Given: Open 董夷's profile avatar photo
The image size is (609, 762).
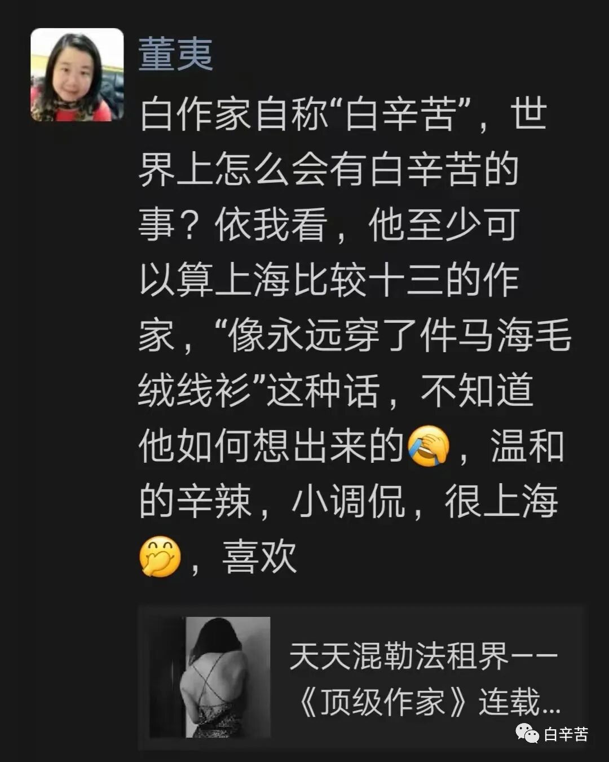Looking at the screenshot, I should [77, 75].
